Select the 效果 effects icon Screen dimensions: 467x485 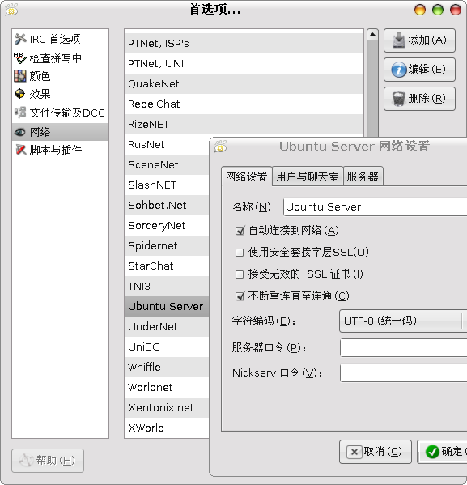pos(19,94)
